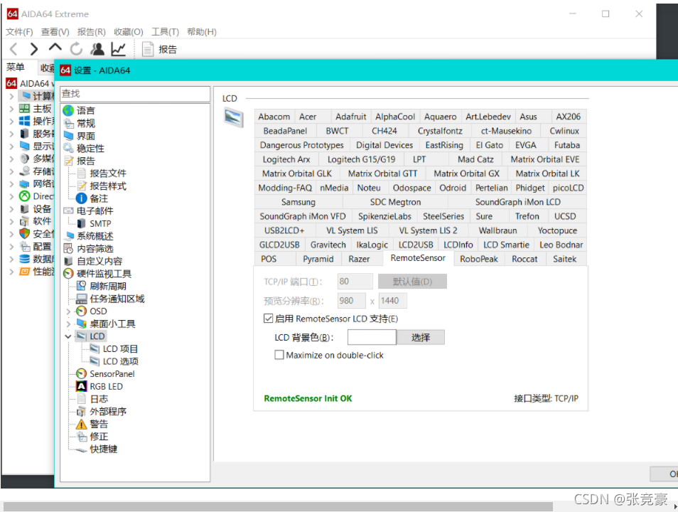The image size is (678, 512).
Task: Expand 设备 node in main window tree
Action: tap(11, 209)
